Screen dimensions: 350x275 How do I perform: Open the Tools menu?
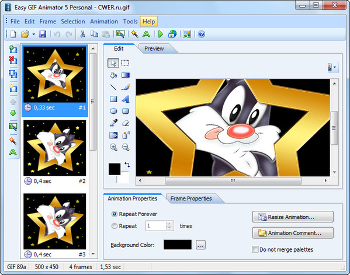click(130, 22)
